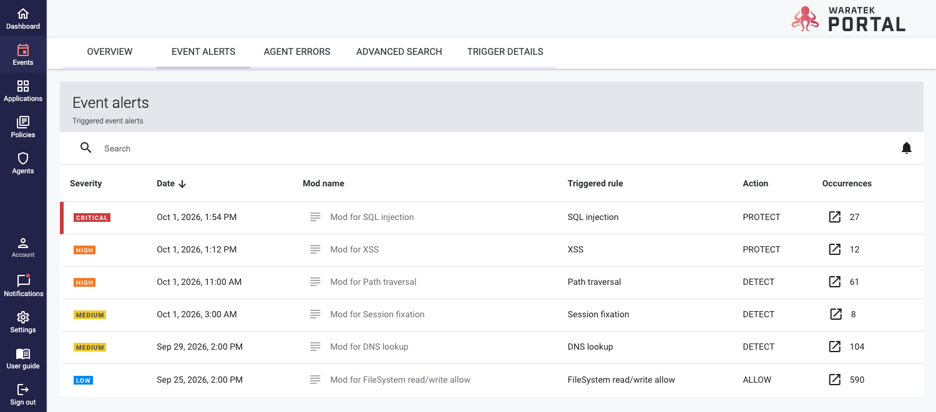Open the Applications grid icon

tap(23, 86)
